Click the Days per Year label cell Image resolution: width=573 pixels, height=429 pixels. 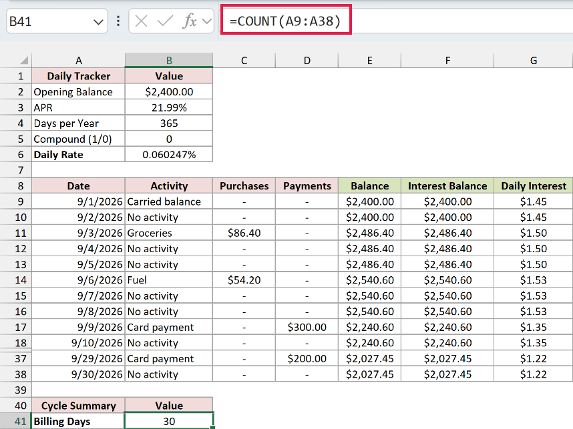click(x=79, y=123)
